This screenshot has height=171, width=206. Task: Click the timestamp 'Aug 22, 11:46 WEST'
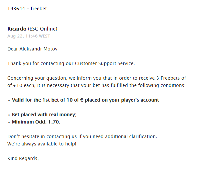point(29,36)
